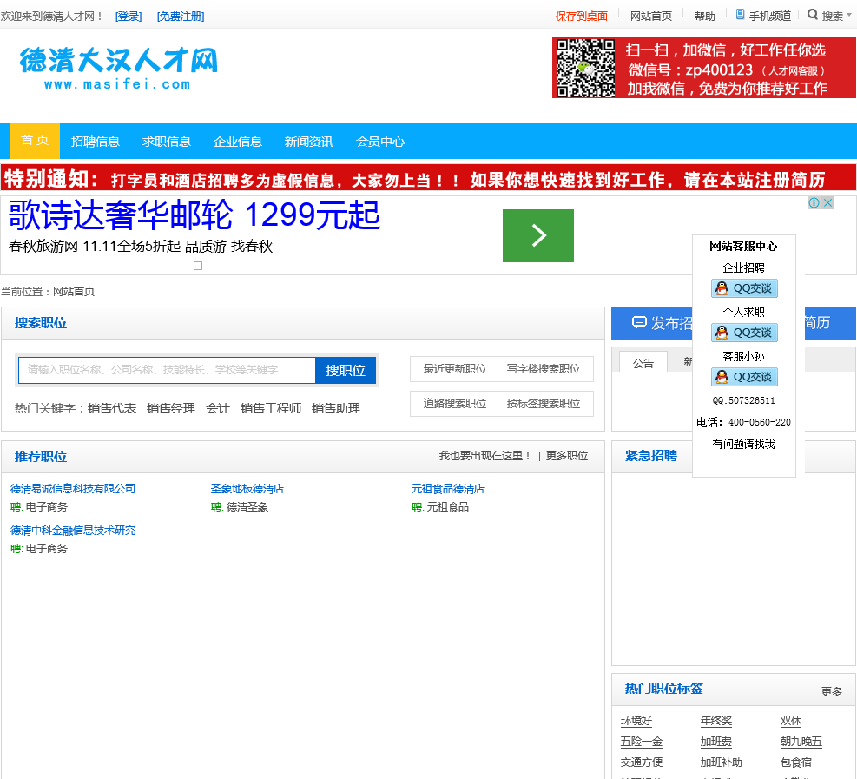857x779 pixels.
Task: Click the 环境好 tag
Action: (x=636, y=721)
